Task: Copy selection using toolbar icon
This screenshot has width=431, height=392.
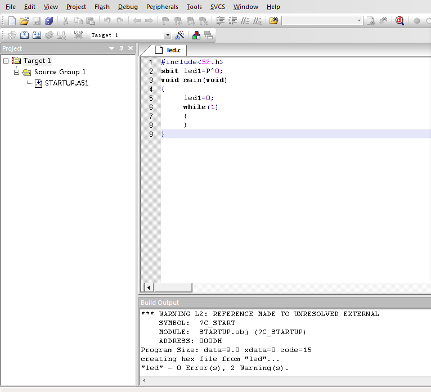Action: tap(78, 21)
